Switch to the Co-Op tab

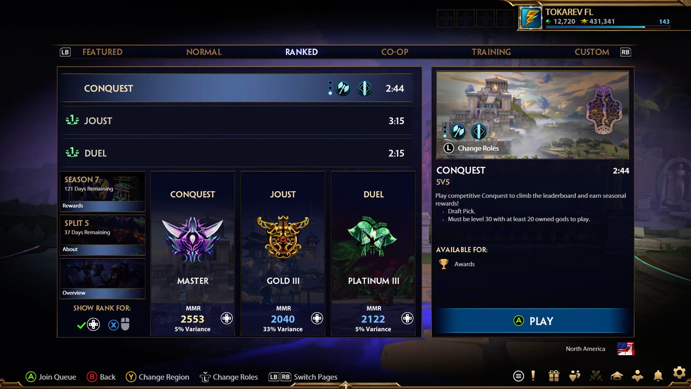pos(395,52)
